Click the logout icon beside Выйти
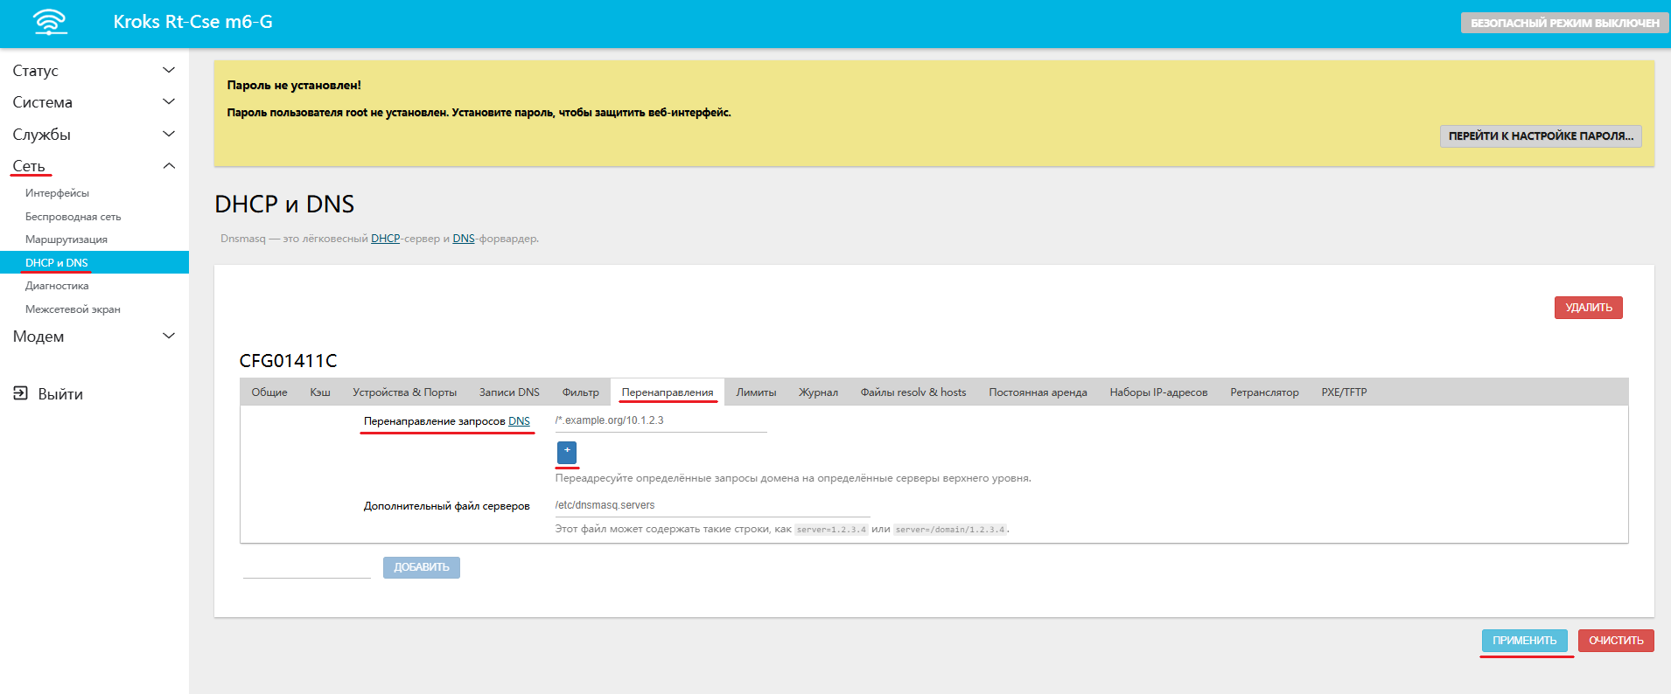1671x694 pixels. (20, 393)
